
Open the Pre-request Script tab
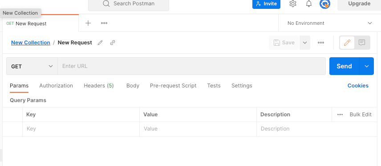(173, 86)
